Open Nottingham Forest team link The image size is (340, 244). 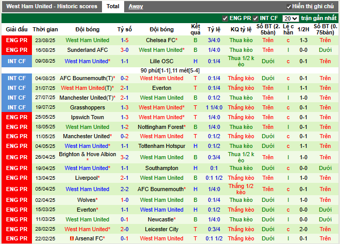[161, 127]
